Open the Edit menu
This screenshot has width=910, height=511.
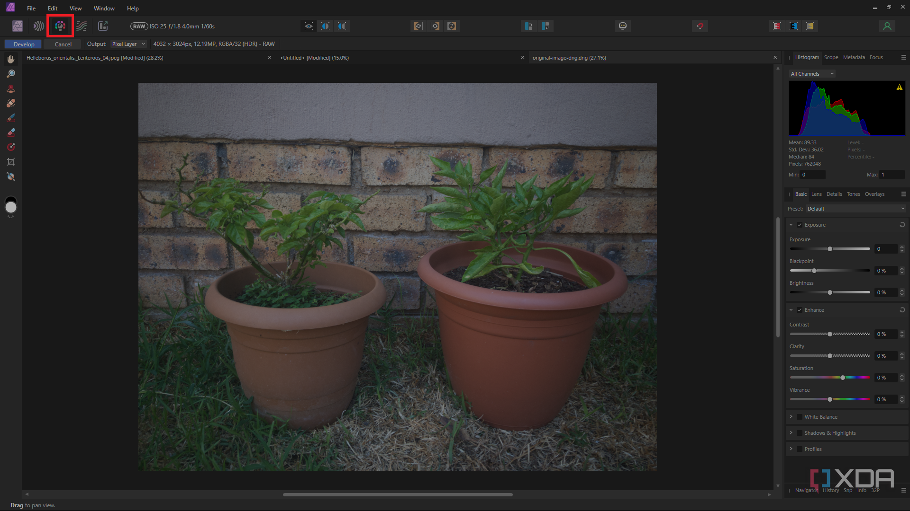[x=53, y=9]
